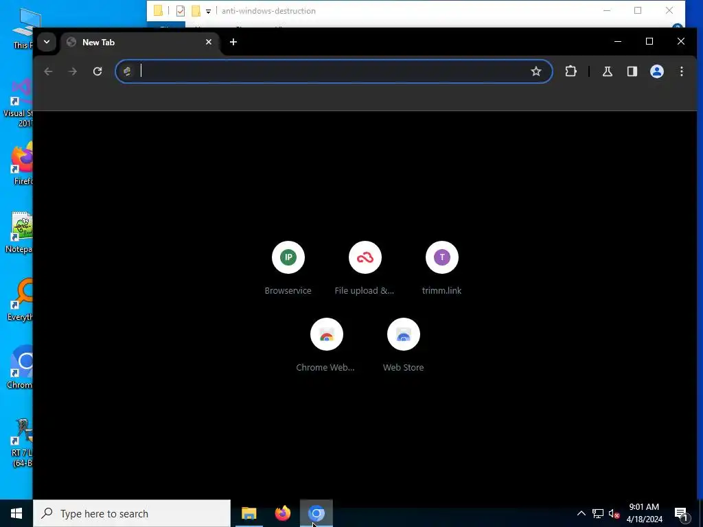
Task: Click properties checkmark icon in Explorer title bar
Action: pos(181,11)
